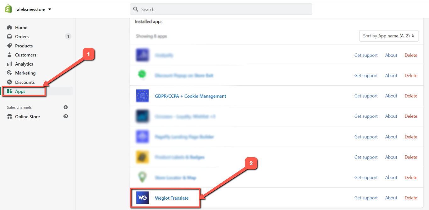Delete the GDPR/CCPA + Cookie Management app

tap(411, 96)
